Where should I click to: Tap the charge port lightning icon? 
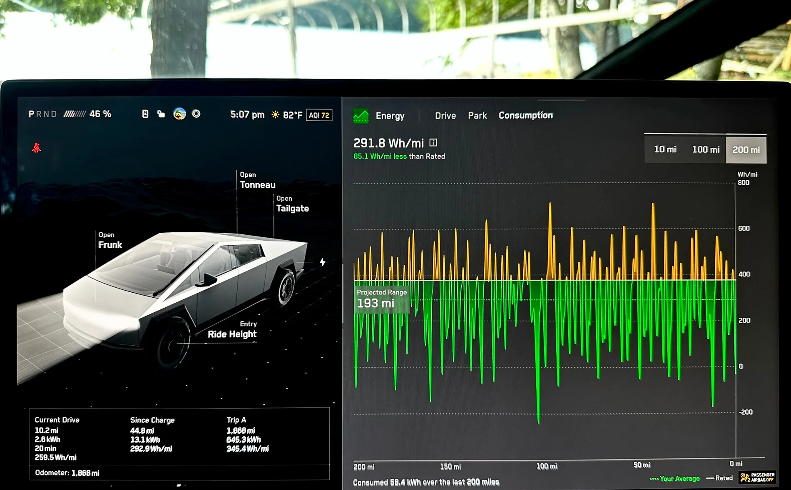click(x=322, y=262)
